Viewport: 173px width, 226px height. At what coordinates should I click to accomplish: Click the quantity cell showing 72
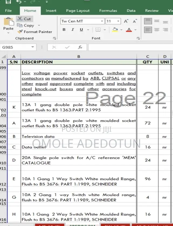148,123
